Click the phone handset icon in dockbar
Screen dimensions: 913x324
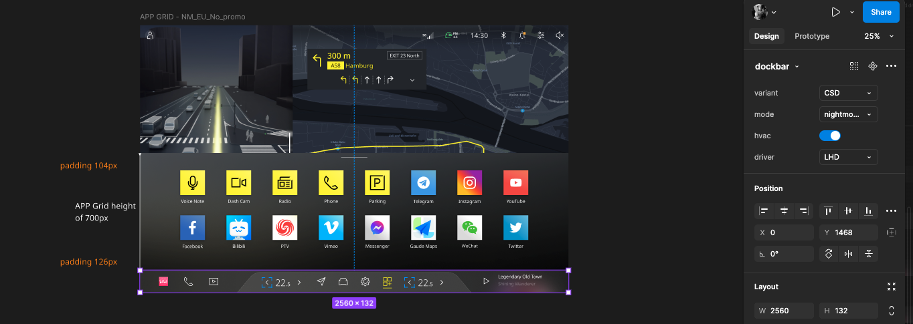tap(188, 282)
